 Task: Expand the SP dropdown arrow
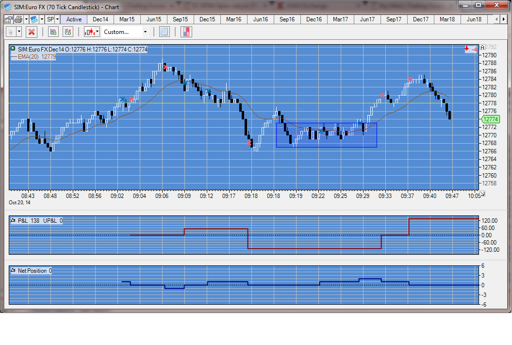[x=57, y=19]
